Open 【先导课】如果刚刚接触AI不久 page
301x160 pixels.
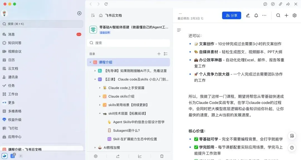[x=136, y=71]
